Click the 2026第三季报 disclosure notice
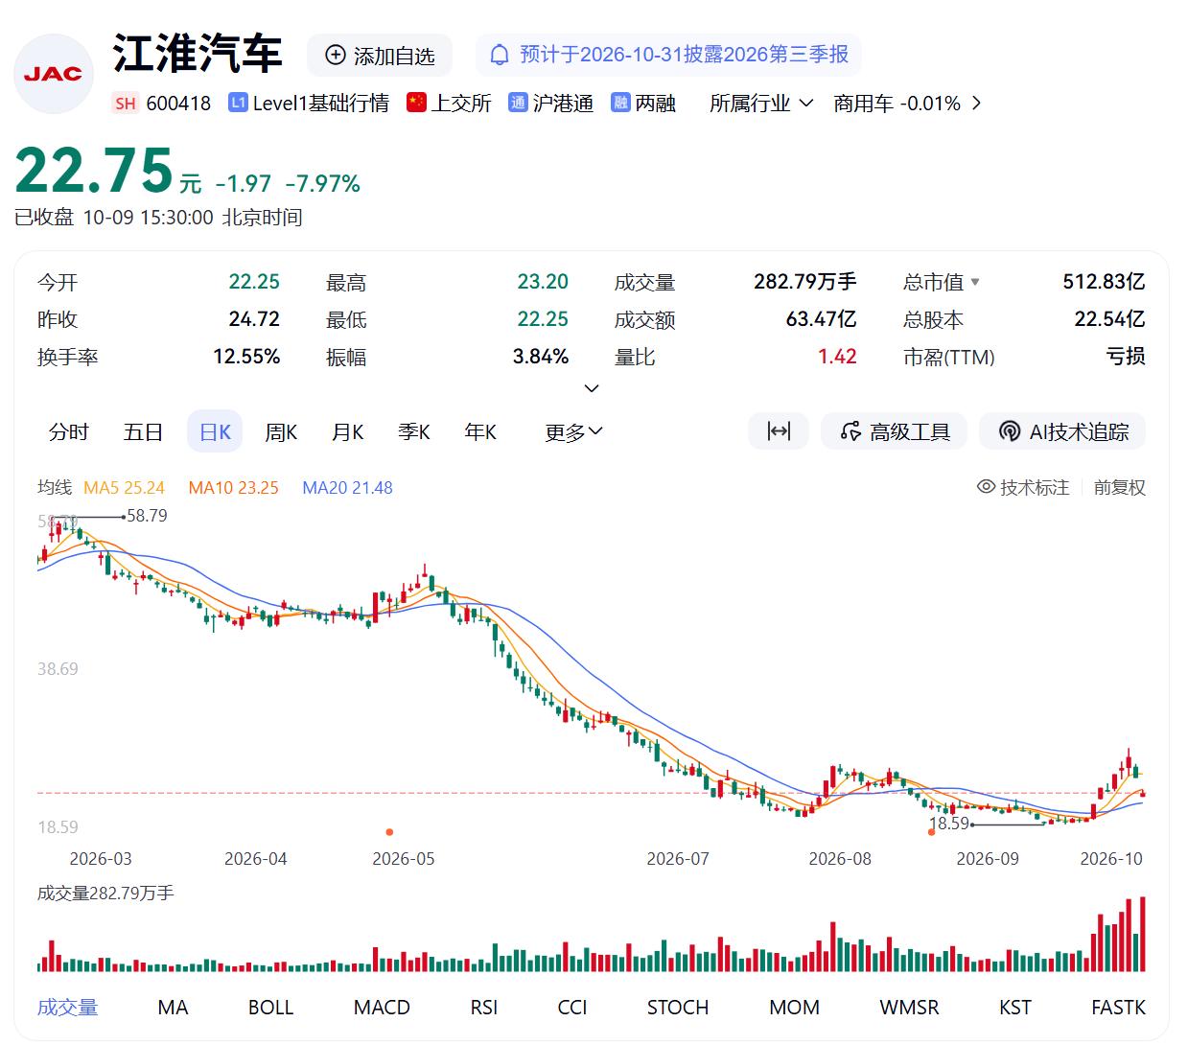This screenshot has width=1188, height=1045. tap(668, 55)
